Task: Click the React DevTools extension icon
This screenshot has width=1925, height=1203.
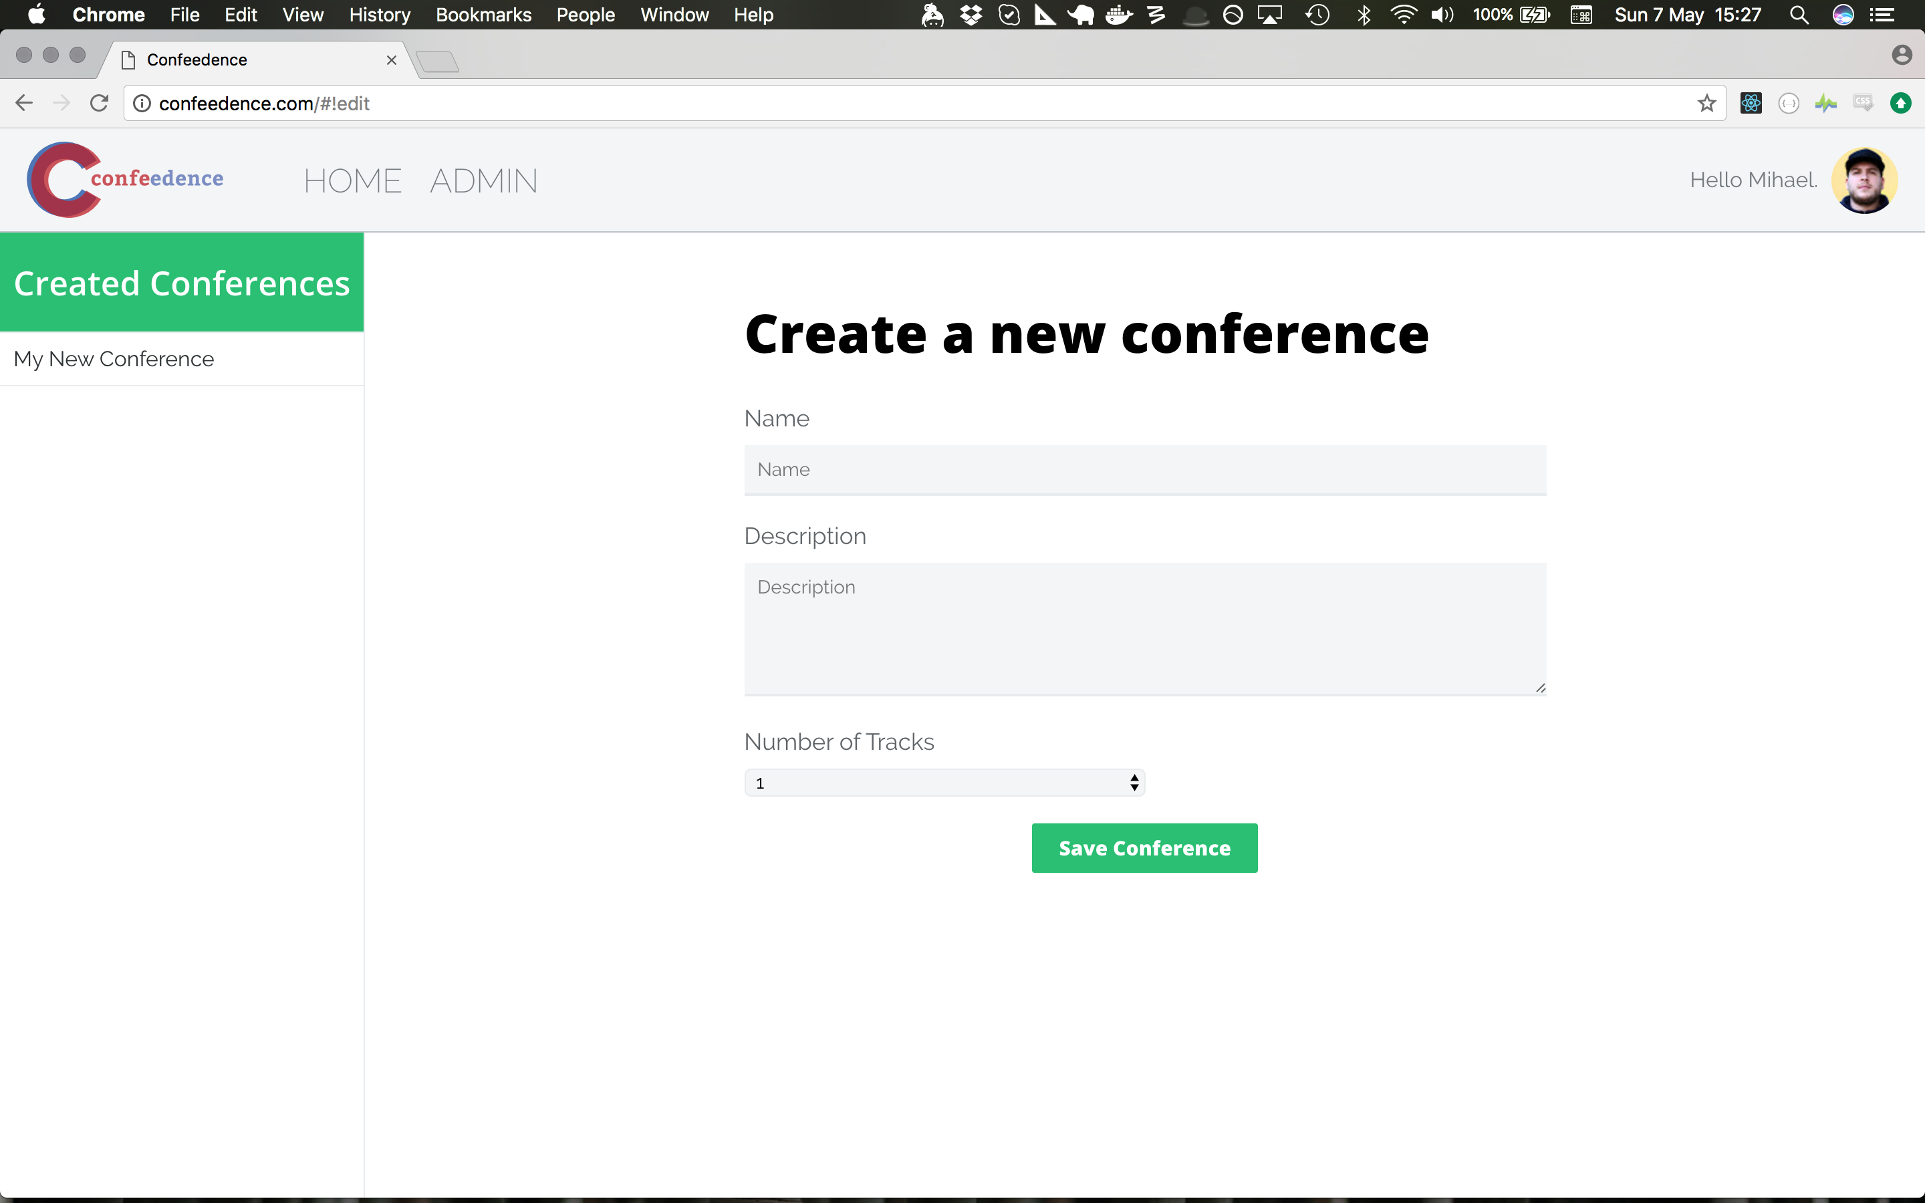Action: pos(1751,104)
